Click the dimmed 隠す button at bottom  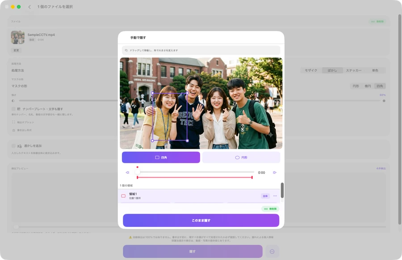click(193, 252)
